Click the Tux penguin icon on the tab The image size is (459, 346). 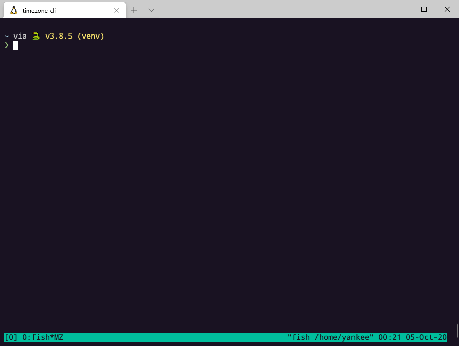click(13, 9)
